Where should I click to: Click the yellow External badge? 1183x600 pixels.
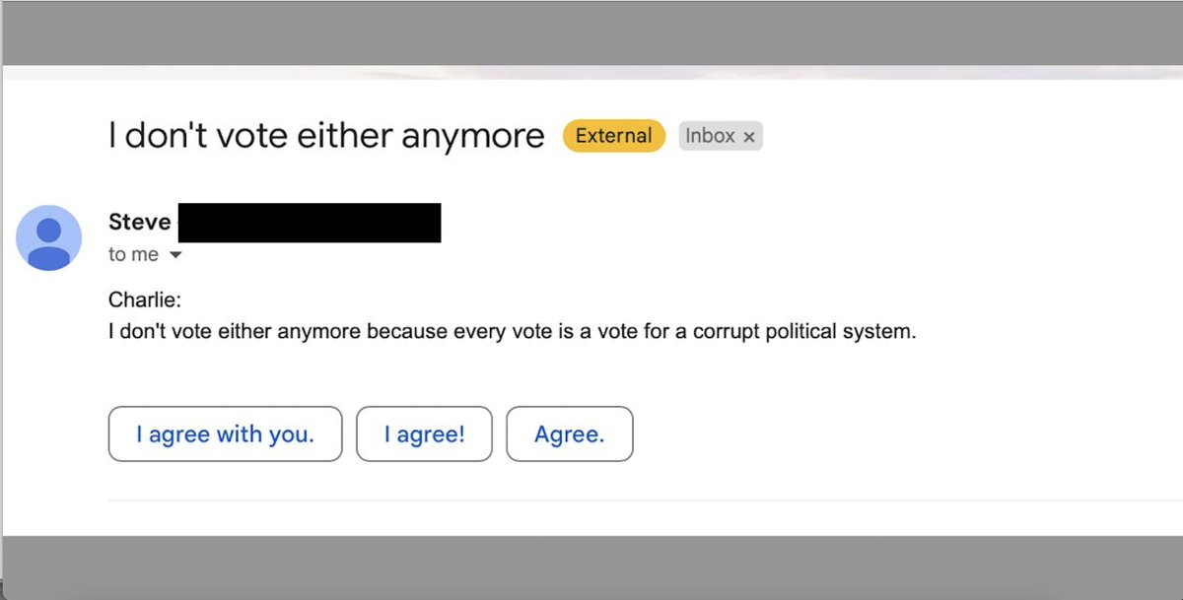[613, 136]
